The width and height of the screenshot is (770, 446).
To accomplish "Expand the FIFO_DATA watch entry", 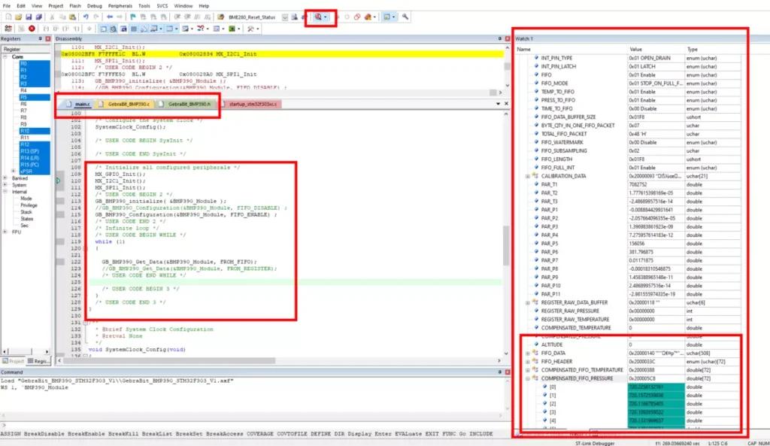I will point(528,353).
